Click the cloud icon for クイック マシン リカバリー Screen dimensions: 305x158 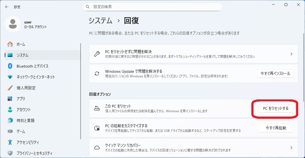(x=97, y=148)
